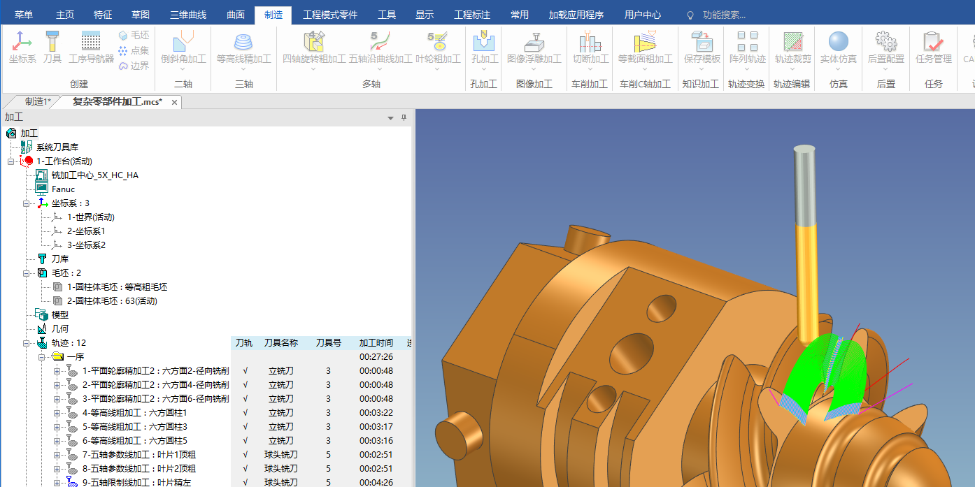Open the 制造1* document tab

[x=38, y=102]
